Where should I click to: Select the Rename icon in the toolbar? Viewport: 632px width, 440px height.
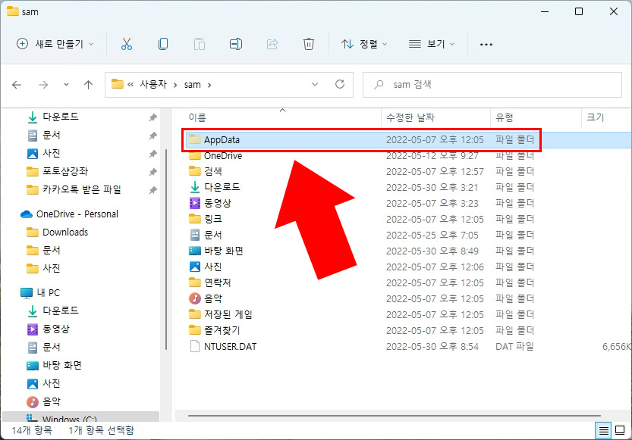coord(236,44)
